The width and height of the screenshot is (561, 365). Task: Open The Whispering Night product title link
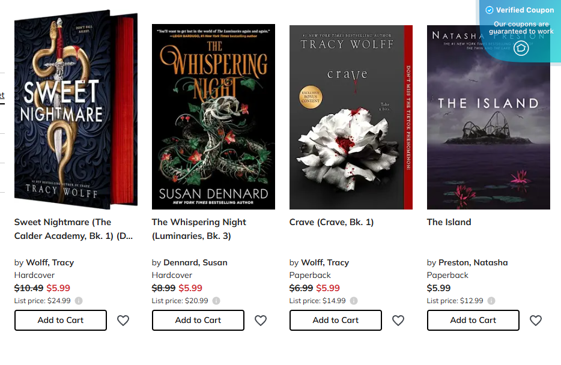pos(198,228)
